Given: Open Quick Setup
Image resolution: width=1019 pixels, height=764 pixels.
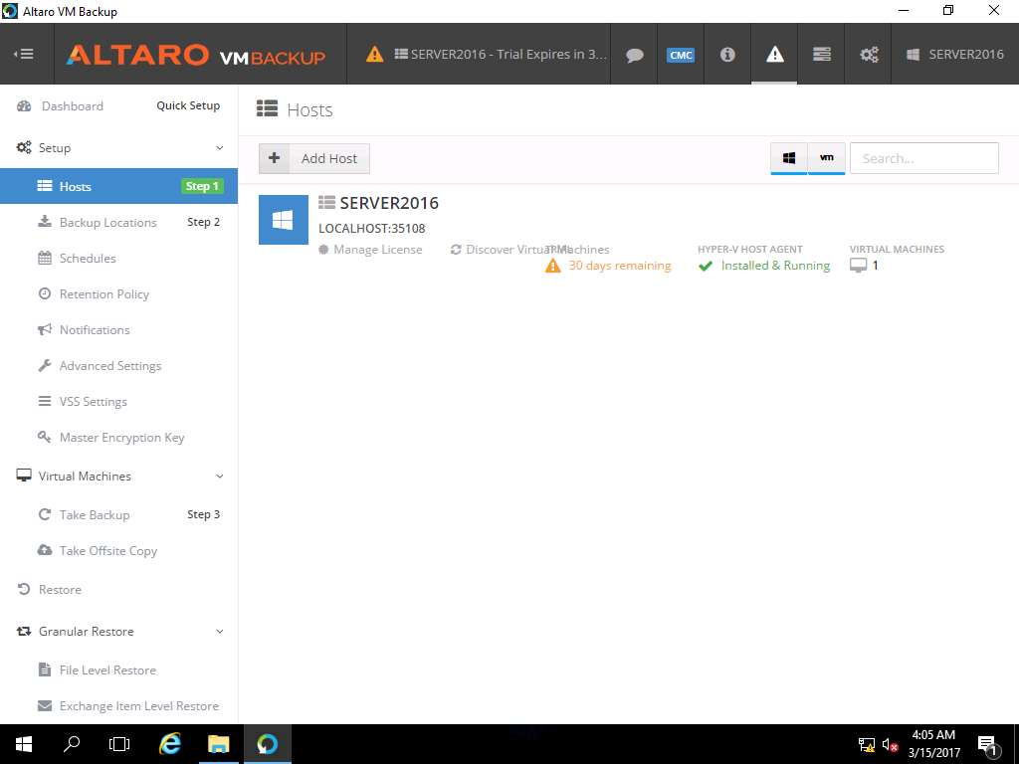Looking at the screenshot, I should tap(188, 105).
